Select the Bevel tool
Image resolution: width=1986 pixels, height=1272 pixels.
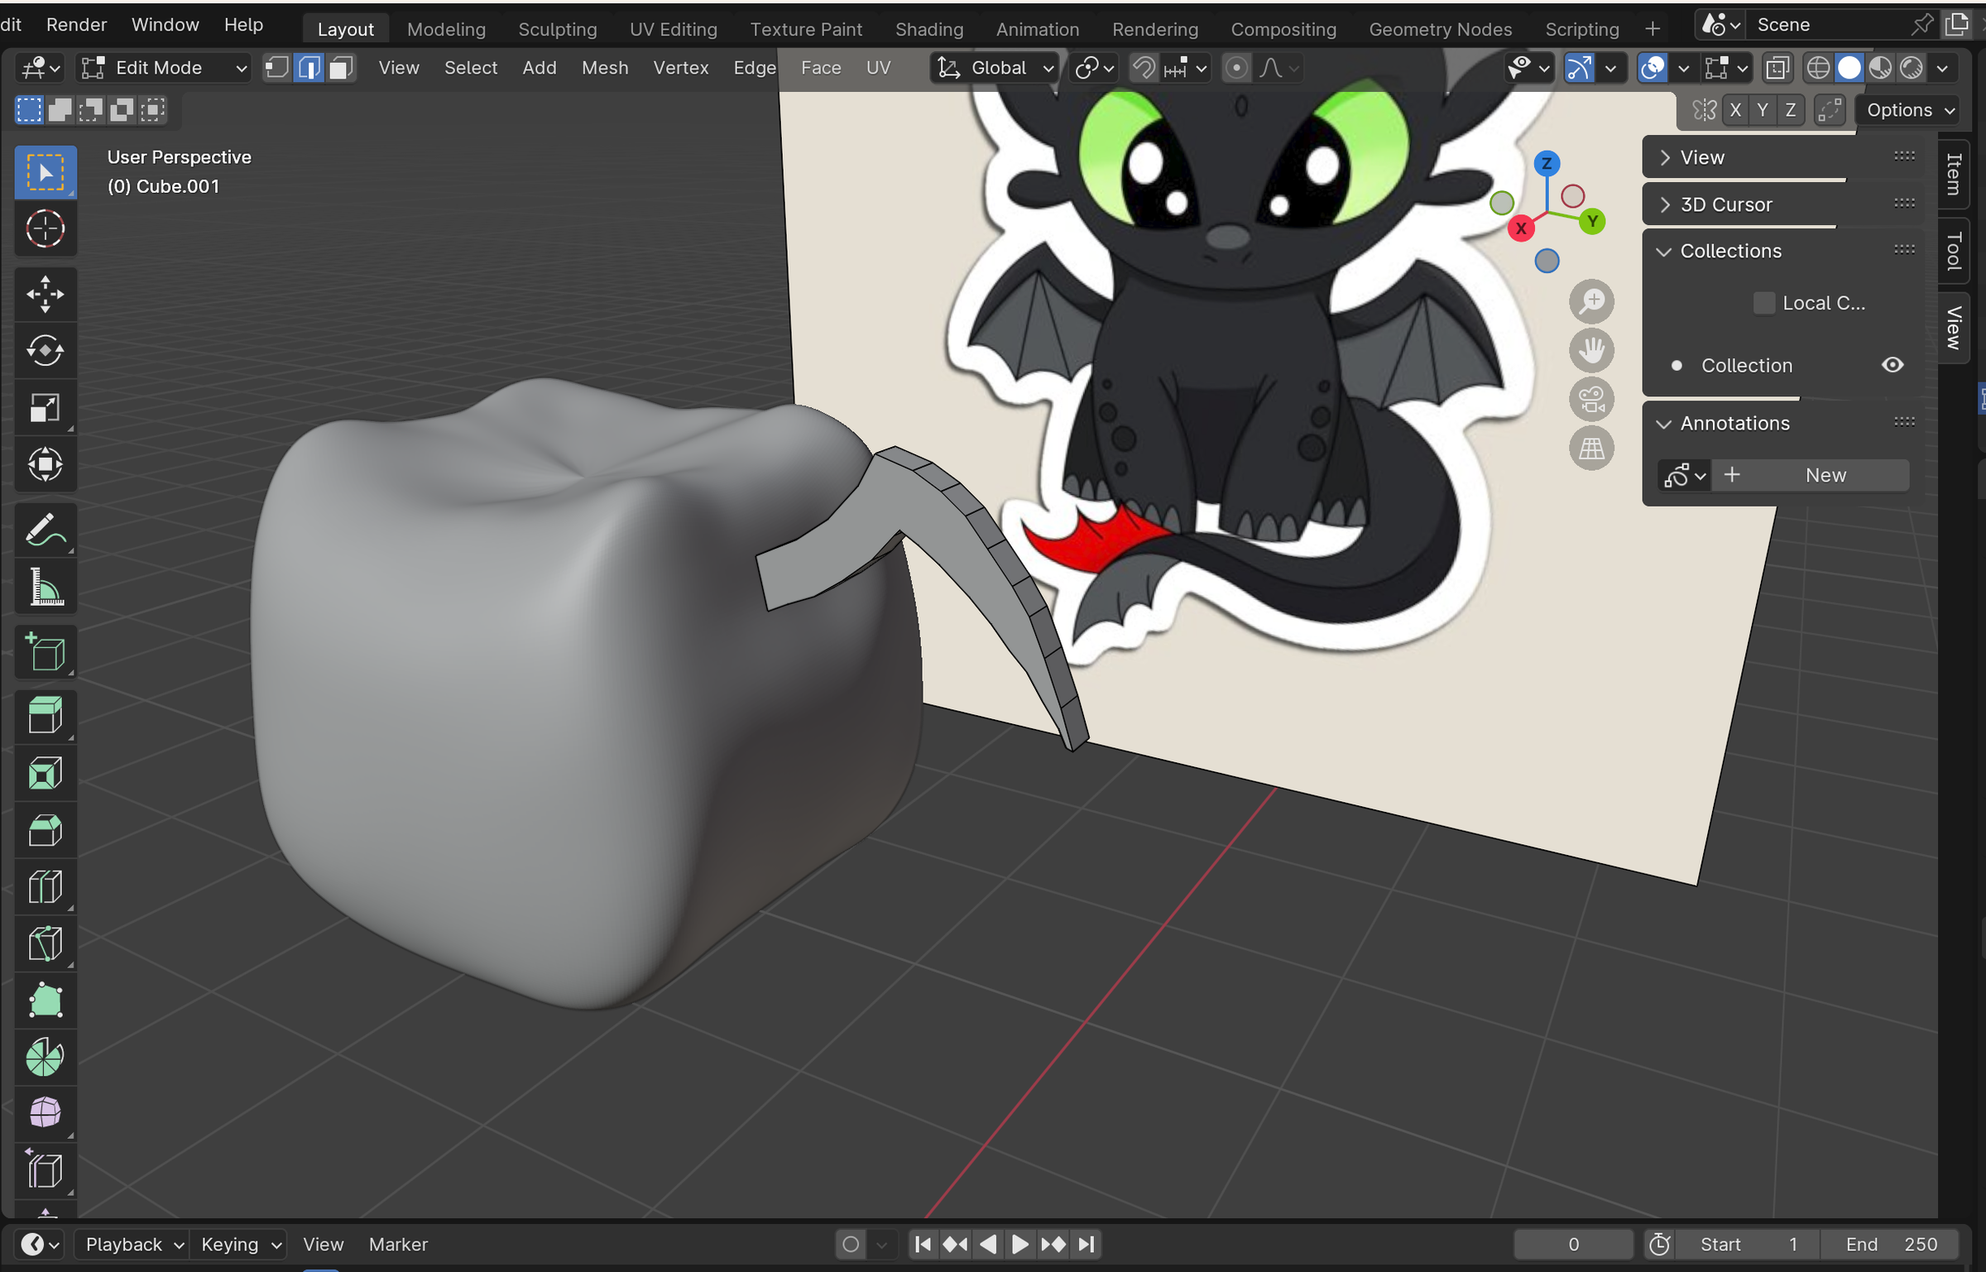coord(46,831)
